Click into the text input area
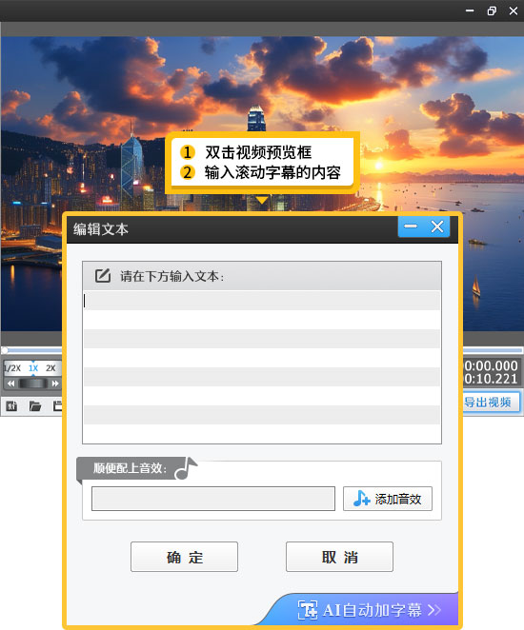 (262, 366)
